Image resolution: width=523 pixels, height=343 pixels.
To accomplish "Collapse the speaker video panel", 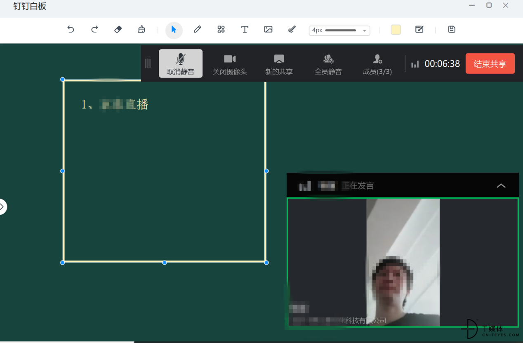I will tap(501, 186).
